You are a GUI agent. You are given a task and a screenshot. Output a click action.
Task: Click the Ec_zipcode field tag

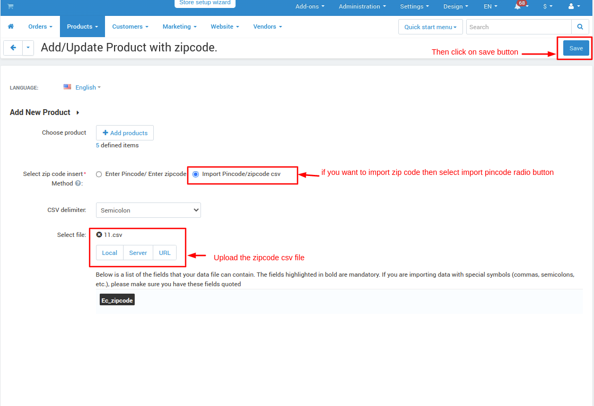click(117, 300)
